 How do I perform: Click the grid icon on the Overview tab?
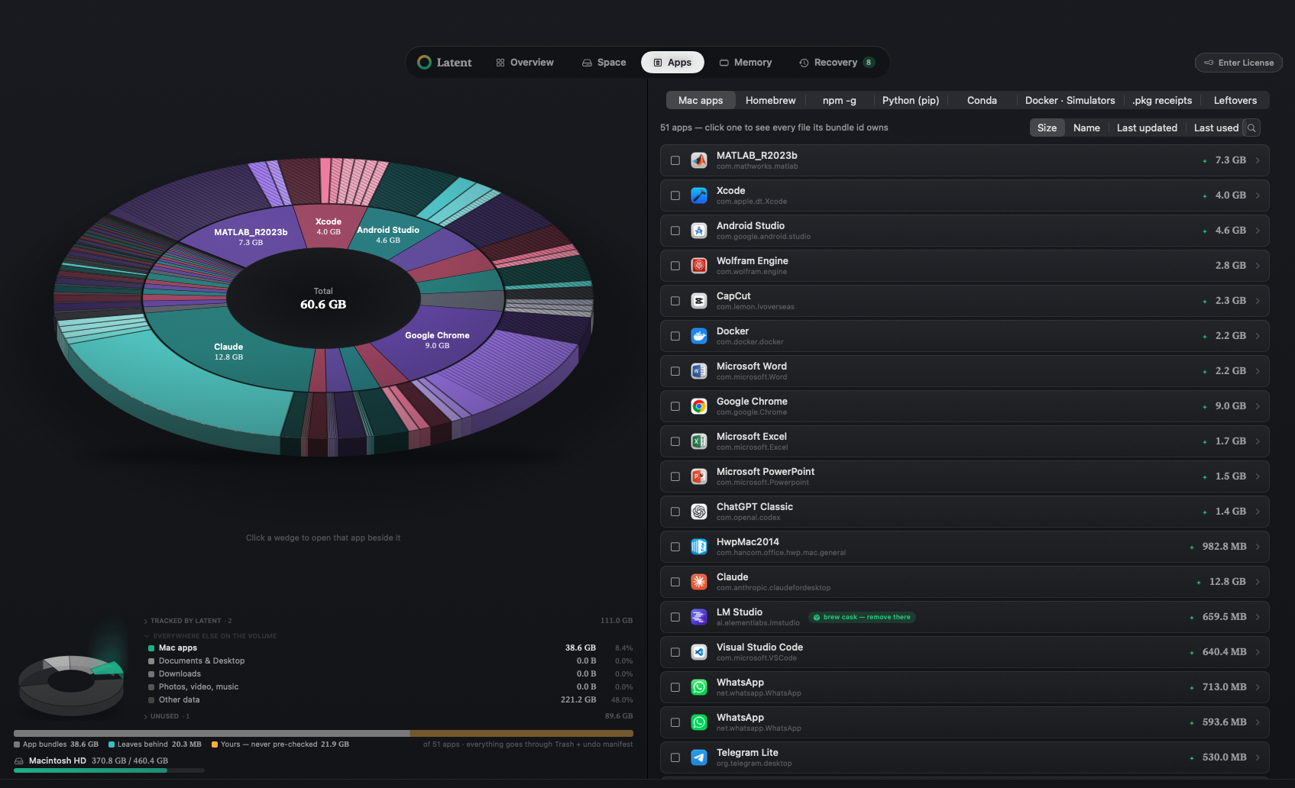500,63
